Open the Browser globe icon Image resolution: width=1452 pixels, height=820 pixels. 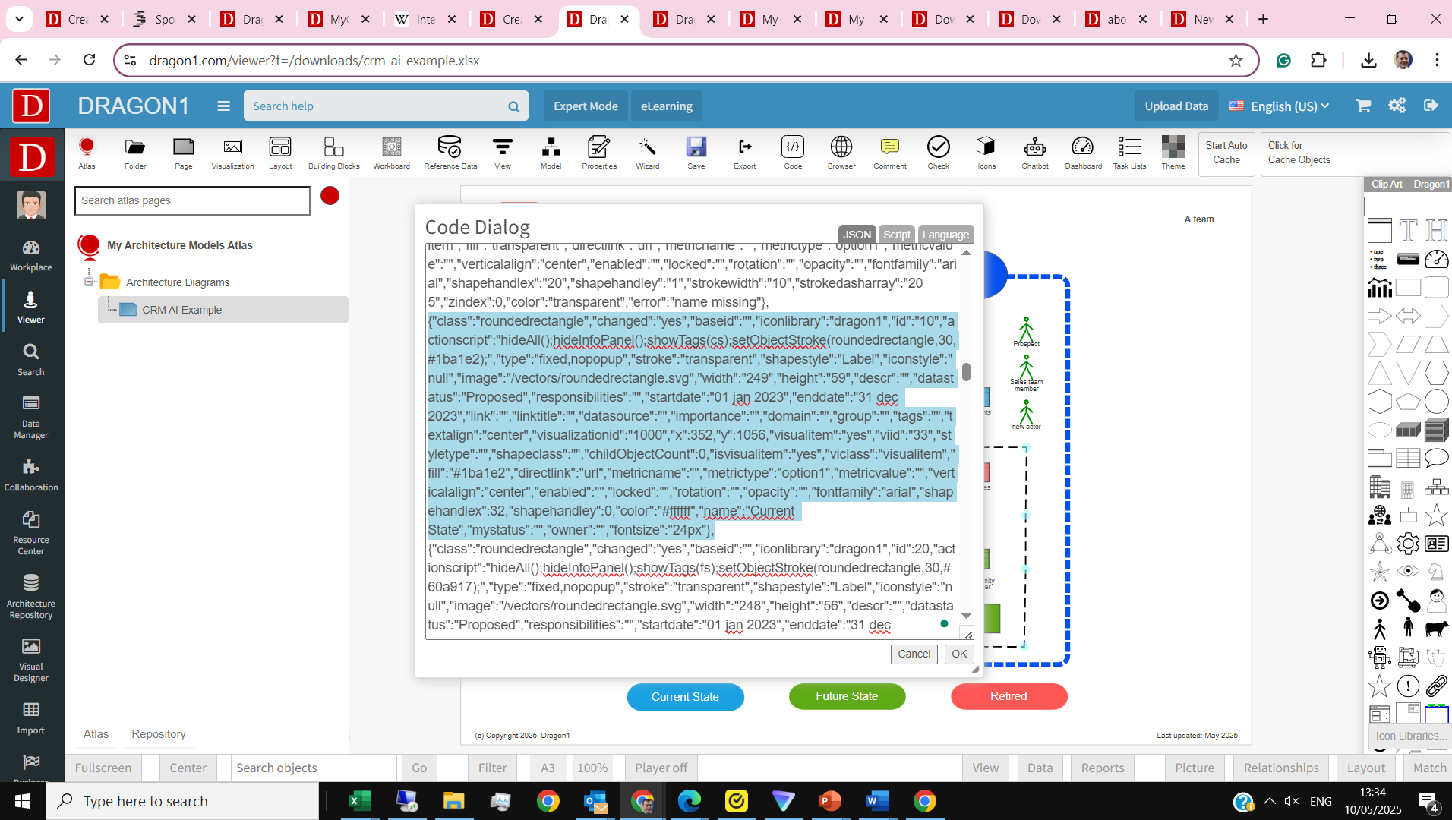click(x=841, y=153)
